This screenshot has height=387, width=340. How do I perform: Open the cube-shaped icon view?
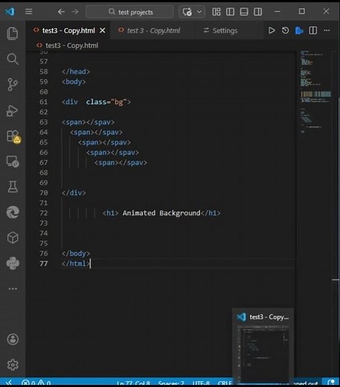13,237
